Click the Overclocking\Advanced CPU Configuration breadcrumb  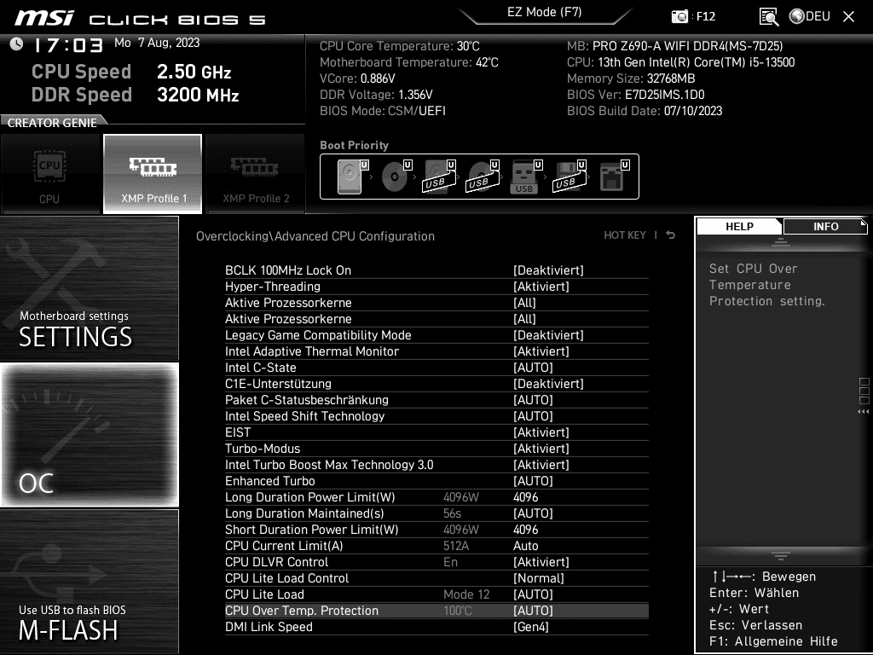point(315,236)
